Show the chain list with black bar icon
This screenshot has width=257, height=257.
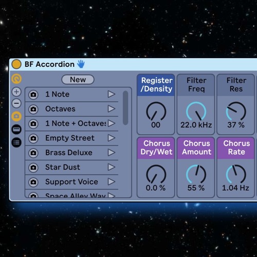(16, 130)
